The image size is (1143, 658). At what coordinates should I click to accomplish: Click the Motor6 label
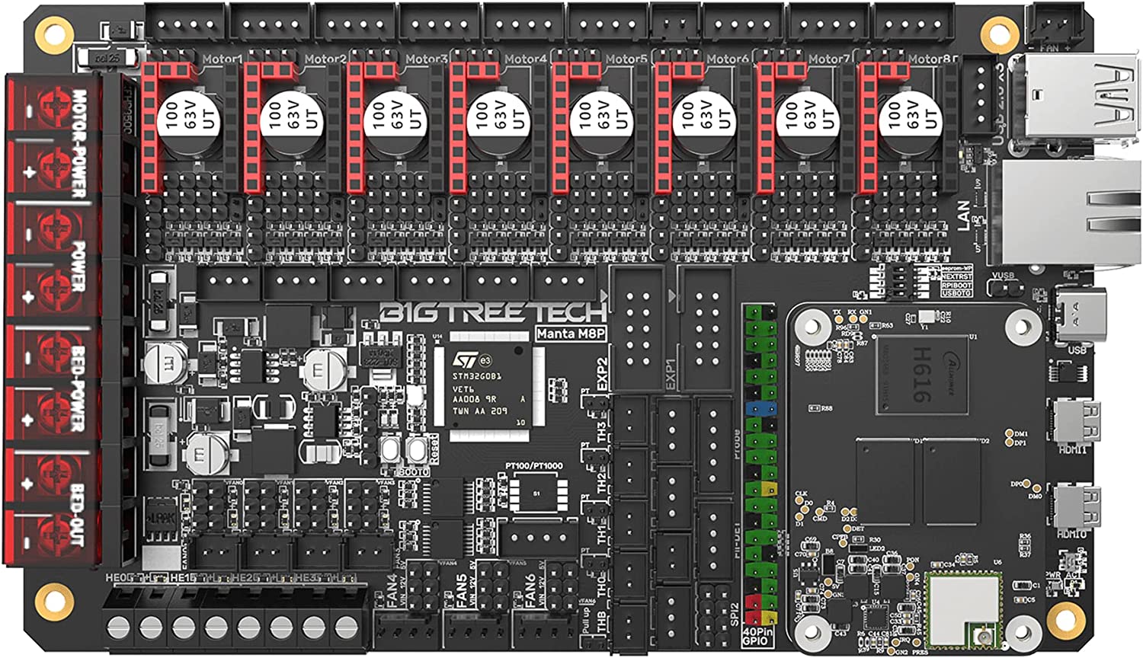728,59
